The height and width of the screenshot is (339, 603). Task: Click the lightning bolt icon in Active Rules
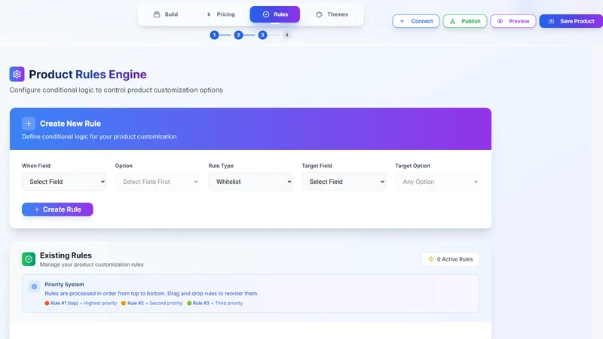click(431, 259)
